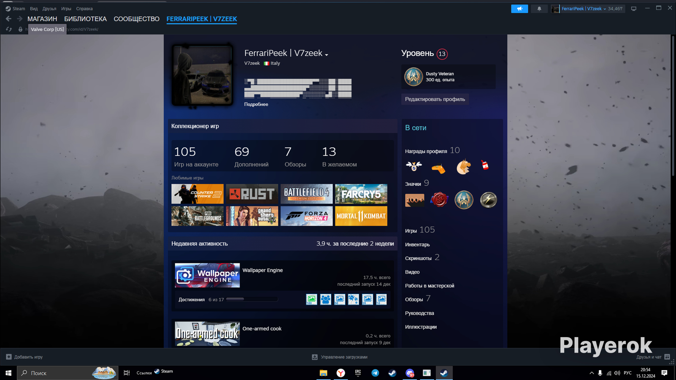Open the 100+ games badge
Image resolution: width=676 pixels, height=380 pixels.
click(415, 200)
